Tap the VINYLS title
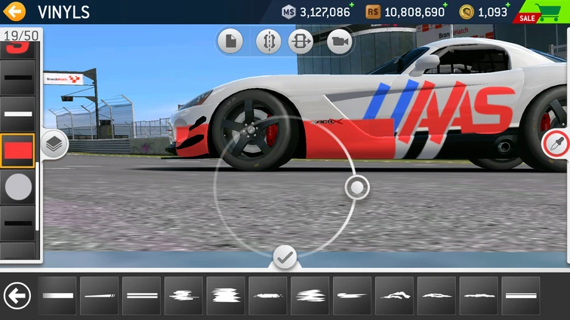The height and width of the screenshot is (320, 570). coord(63,12)
